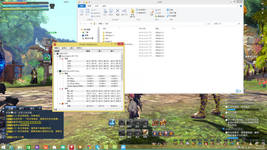Open the Explorer Help question-mark icon
Screen dimensions: 267x150
pos(241,6)
